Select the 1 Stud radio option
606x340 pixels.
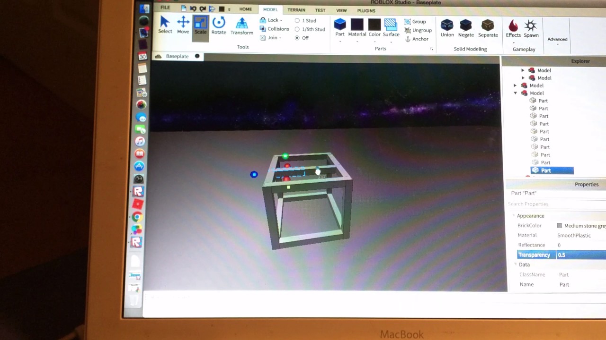pyautogui.click(x=297, y=21)
